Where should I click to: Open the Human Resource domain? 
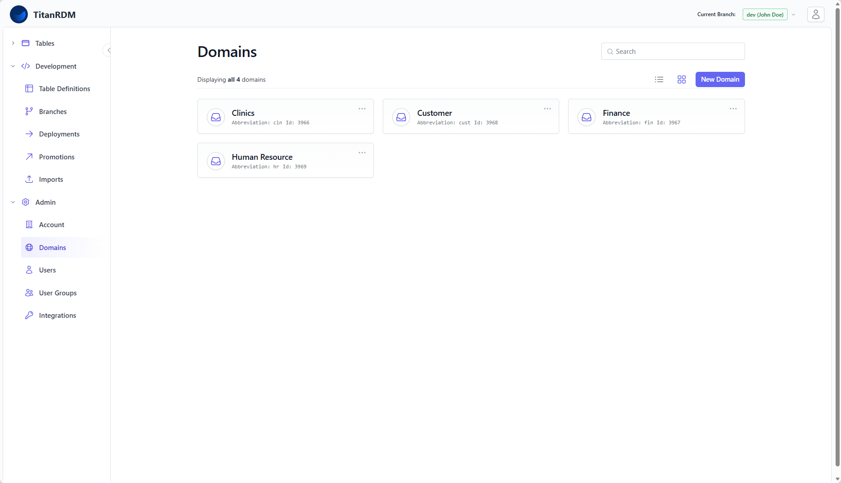285,160
